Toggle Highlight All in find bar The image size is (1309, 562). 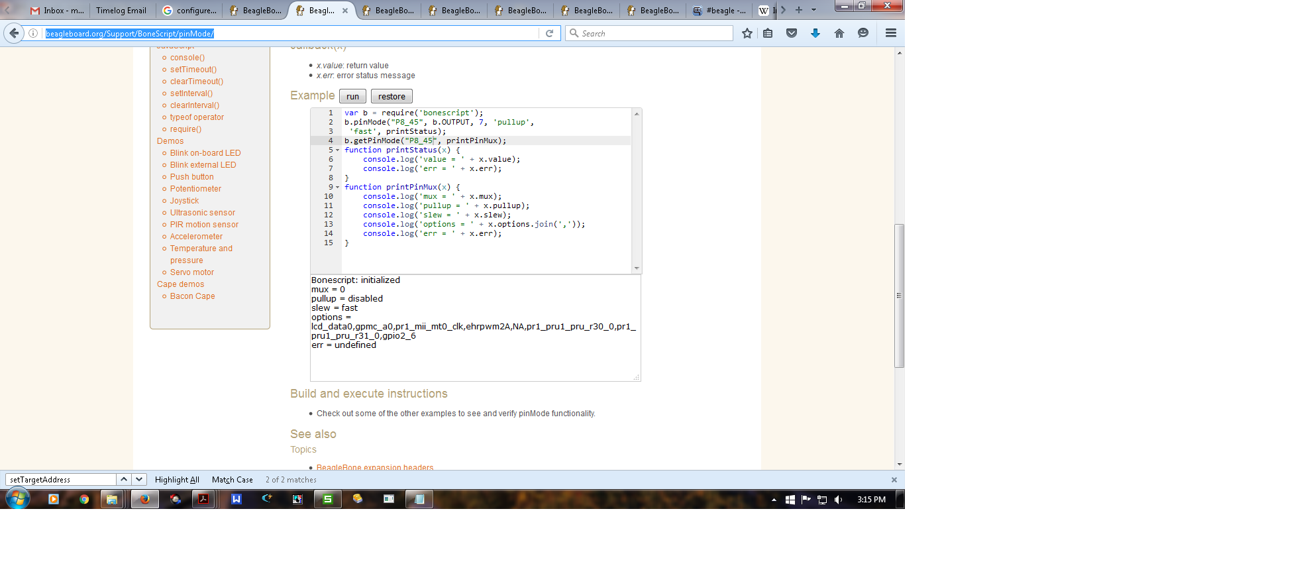click(177, 480)
